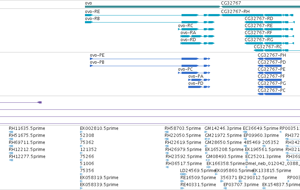Click the 75266 feature label
Image resolution: width=300 pixels, height=190 pixels.
pos(87,157)
